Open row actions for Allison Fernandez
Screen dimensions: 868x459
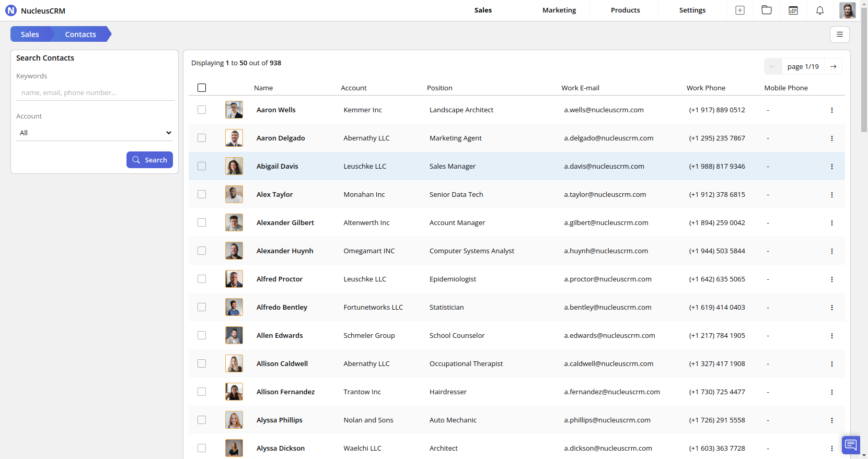coord(832,392)
